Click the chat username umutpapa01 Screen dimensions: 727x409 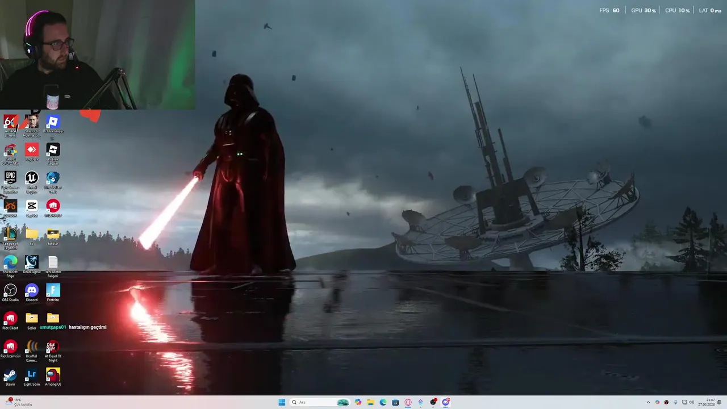click(53, 327)
